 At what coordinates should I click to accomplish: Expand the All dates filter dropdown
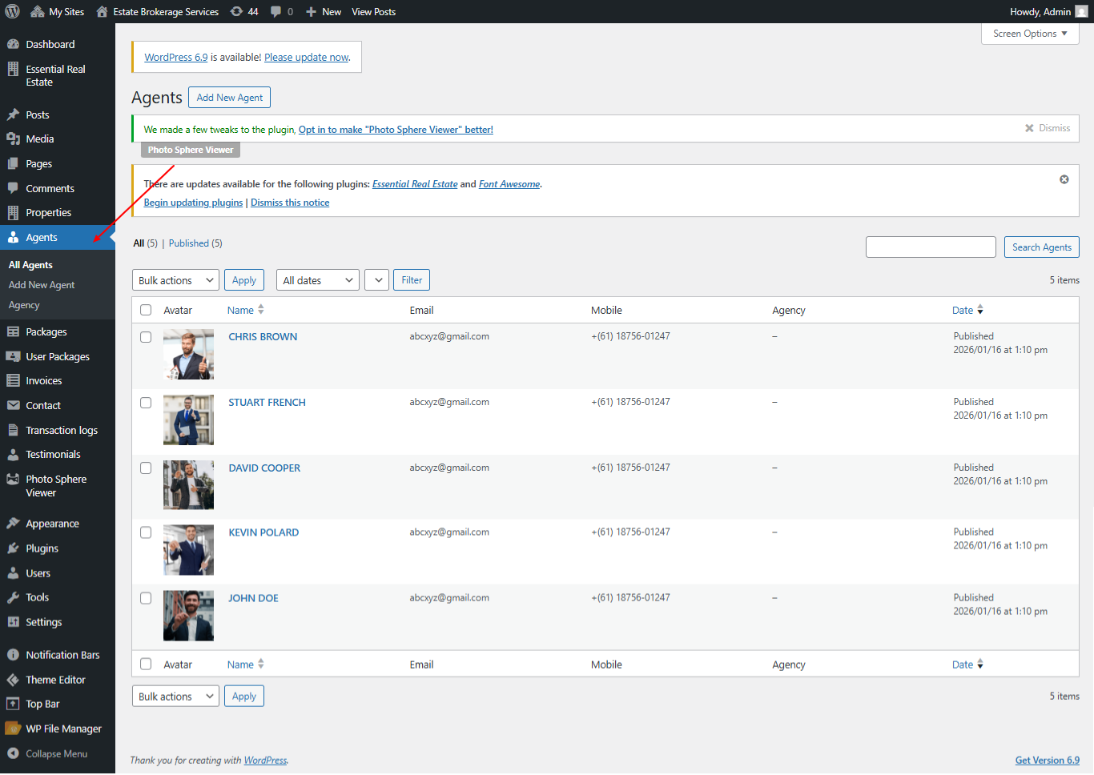coord(317,280)
